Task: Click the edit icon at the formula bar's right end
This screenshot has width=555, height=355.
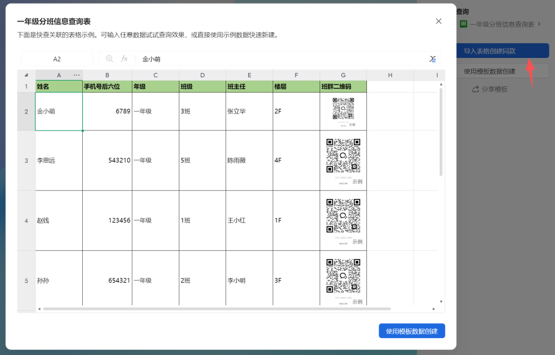Action: click(433, 59)
